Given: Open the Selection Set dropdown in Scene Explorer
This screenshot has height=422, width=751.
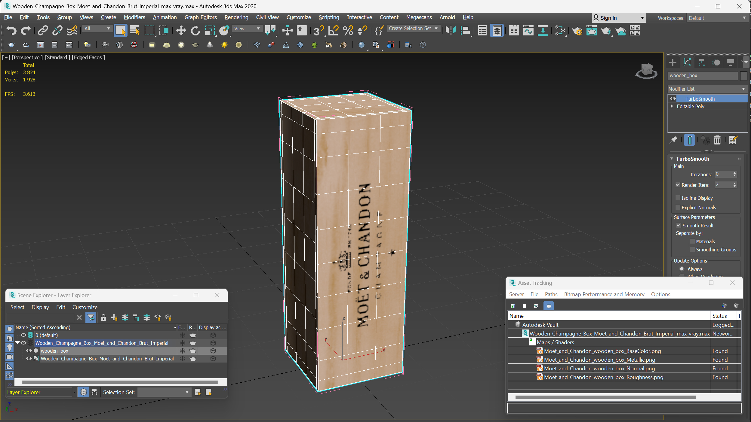Looking at the screenshot, I should pos(164,392).
